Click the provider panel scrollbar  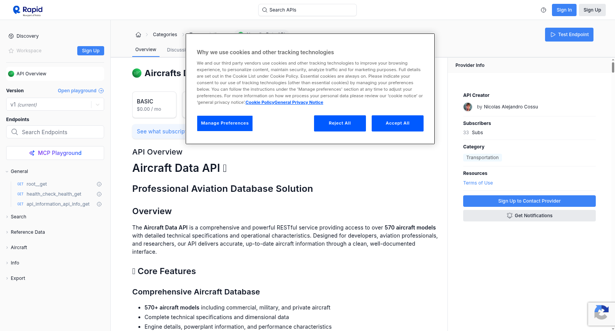coord(613,67)
